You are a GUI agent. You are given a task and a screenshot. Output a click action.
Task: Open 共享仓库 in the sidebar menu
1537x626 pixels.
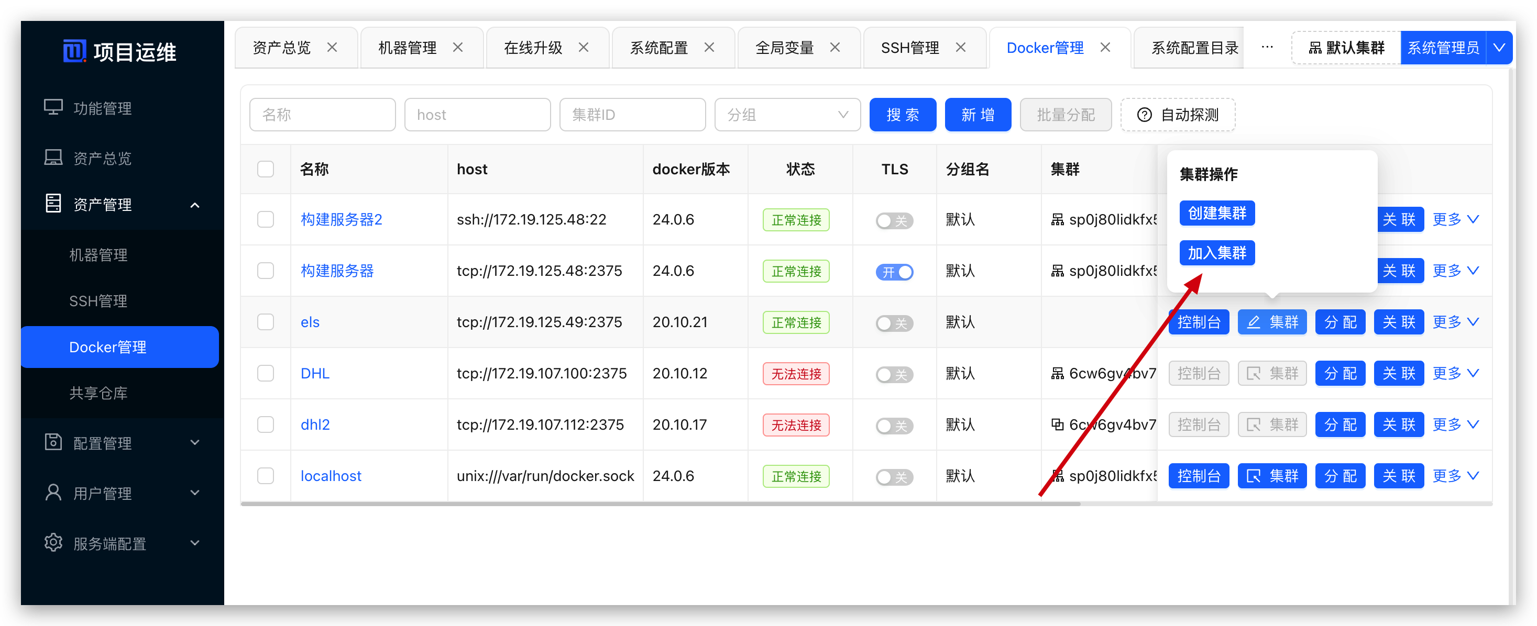coord(98,393)
